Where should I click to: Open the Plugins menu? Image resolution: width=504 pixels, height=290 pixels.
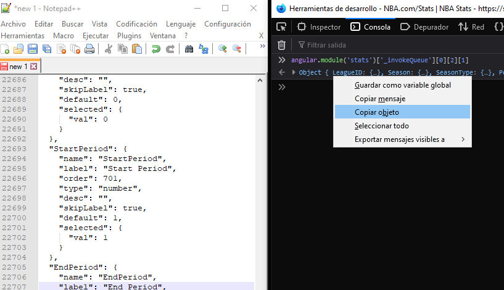click(129, 36)
